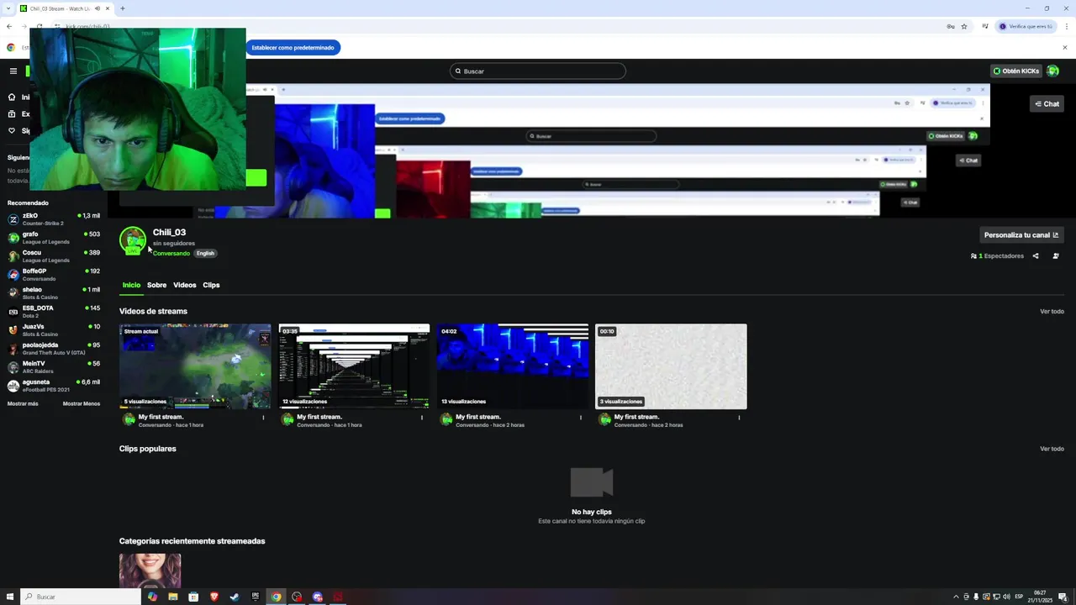The width and height of the screenshot is (1076, 605).
Task: Open File Explorer from taskbar
Action: tap(173, 597)
